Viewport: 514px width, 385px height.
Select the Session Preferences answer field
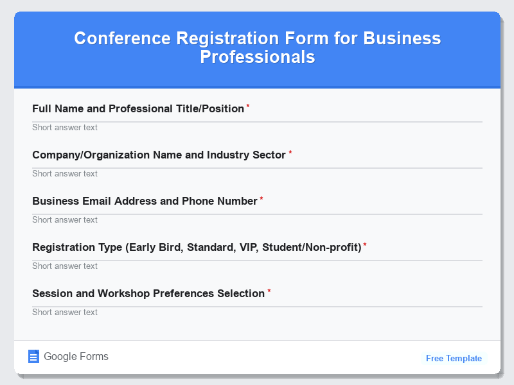(257, 312)
